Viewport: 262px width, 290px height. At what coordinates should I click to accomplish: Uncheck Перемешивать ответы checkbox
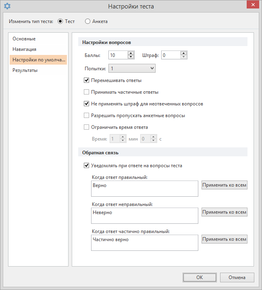[86, 80]
